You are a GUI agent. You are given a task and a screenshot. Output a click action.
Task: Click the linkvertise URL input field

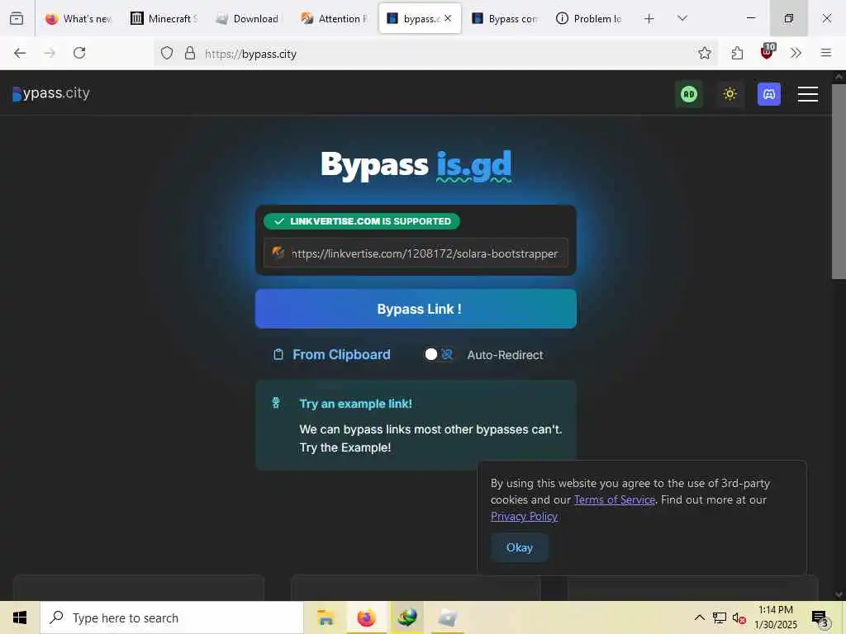pyautogui.click(x=416, y=253)
